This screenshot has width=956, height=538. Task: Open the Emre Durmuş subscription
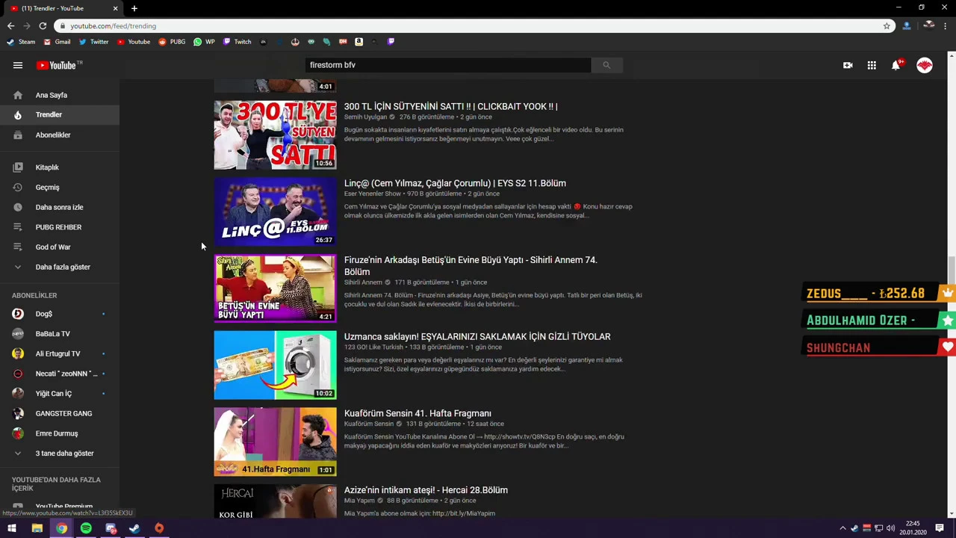[x=60, y=433]
